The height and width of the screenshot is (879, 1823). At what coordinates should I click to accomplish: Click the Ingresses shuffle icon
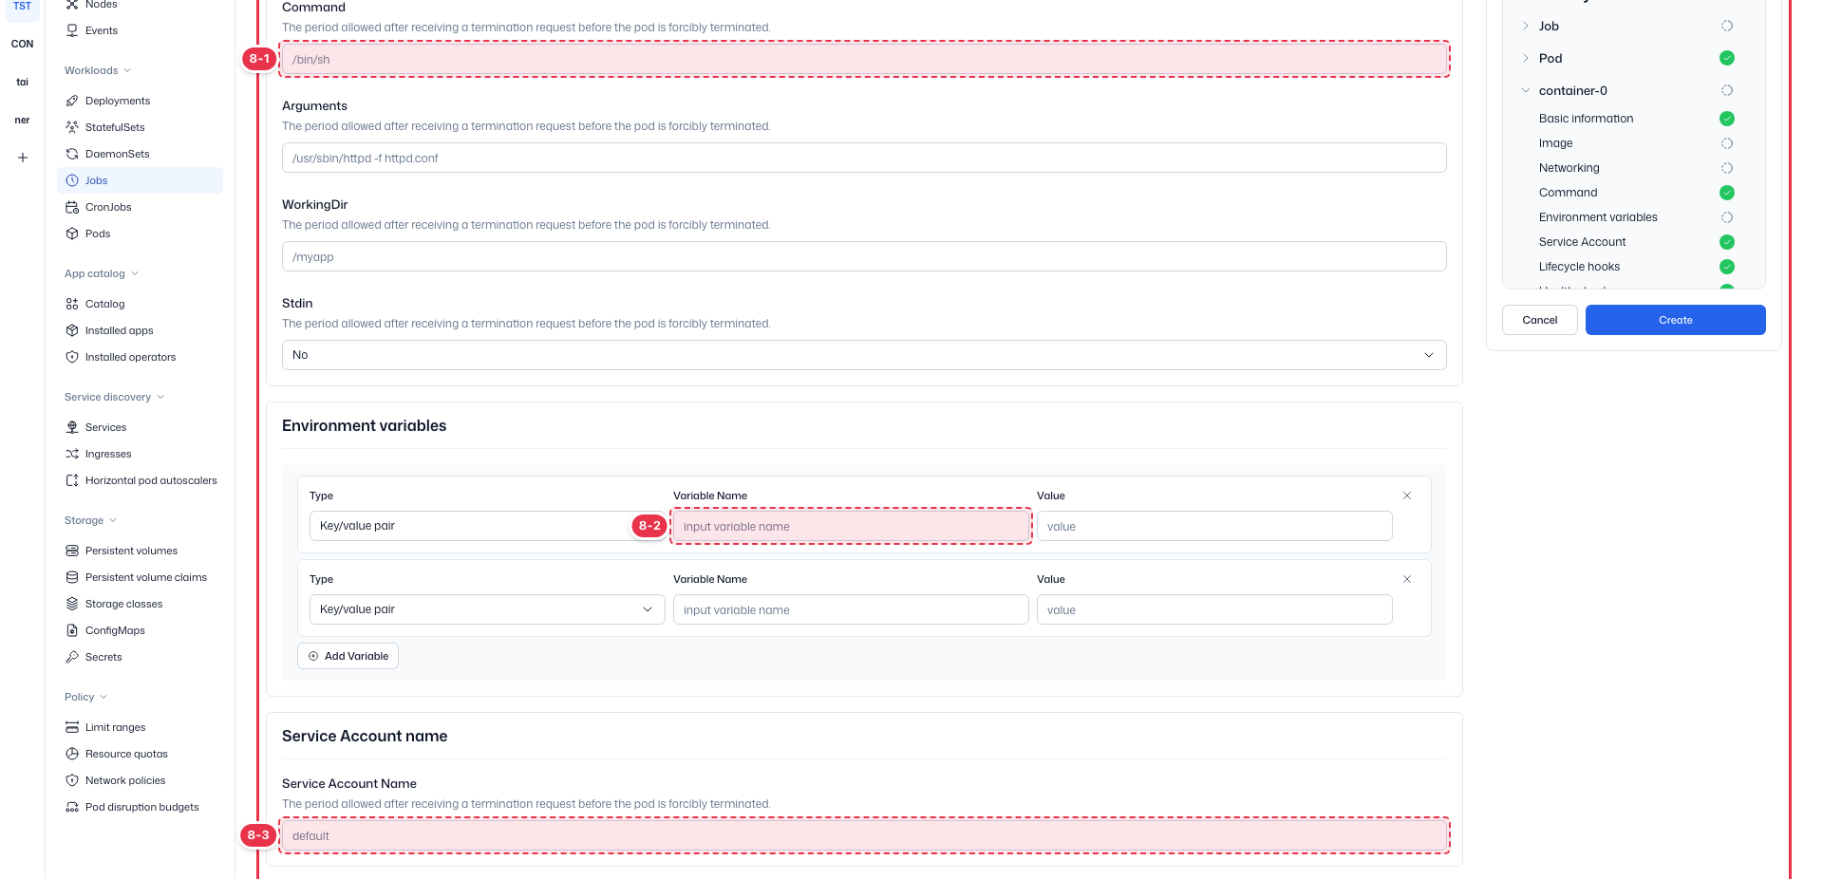72,454
